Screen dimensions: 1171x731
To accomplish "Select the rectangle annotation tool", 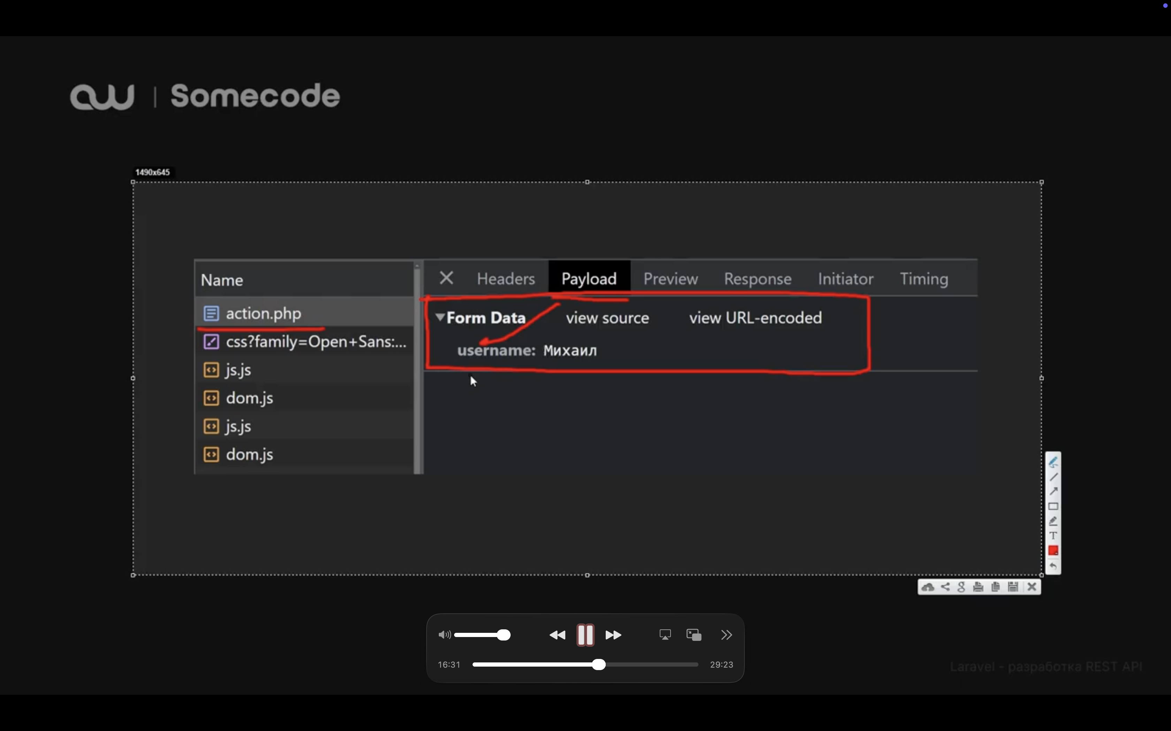I will point(1053,507).
